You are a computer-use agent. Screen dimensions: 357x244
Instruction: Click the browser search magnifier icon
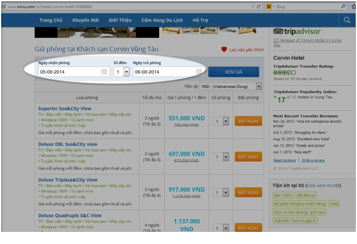[343, 7]
